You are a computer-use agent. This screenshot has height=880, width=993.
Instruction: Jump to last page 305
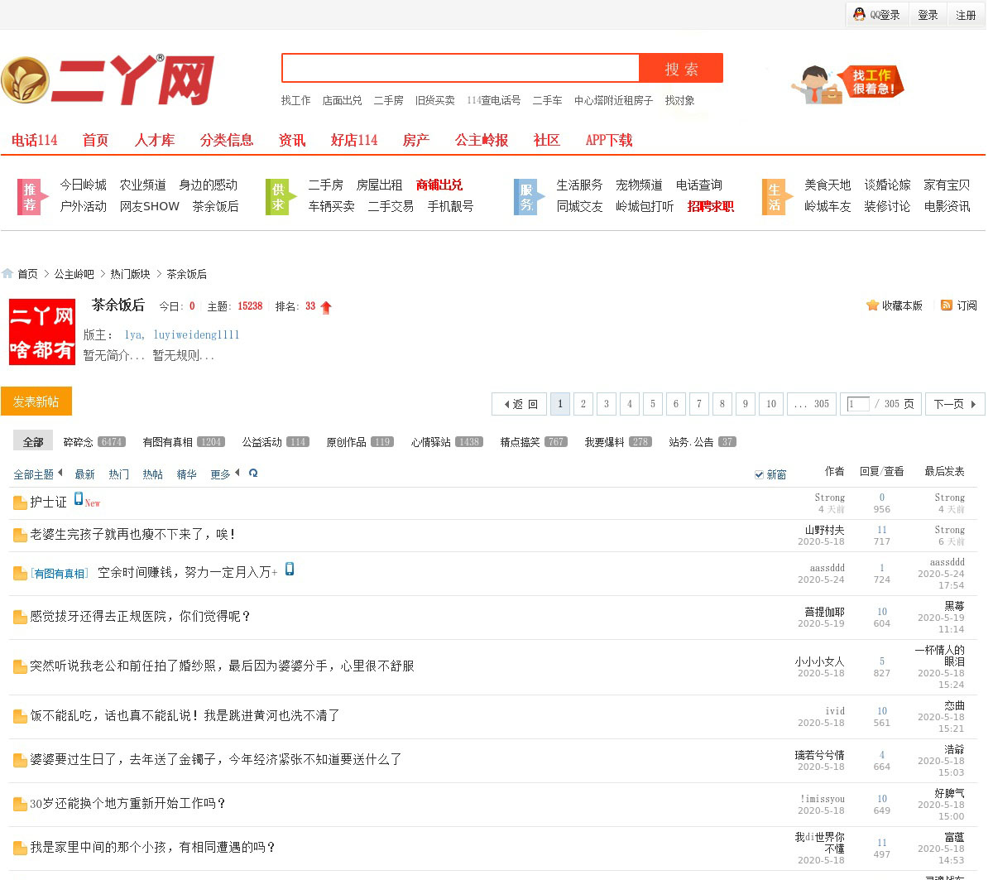coord(812,404)
